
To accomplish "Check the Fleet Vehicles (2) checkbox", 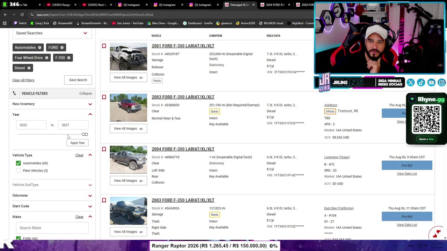I will (x=18, y=170).
